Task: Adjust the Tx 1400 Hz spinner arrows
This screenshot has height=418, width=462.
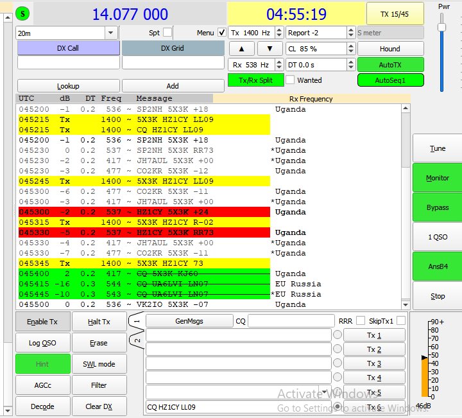Action: 279,33
